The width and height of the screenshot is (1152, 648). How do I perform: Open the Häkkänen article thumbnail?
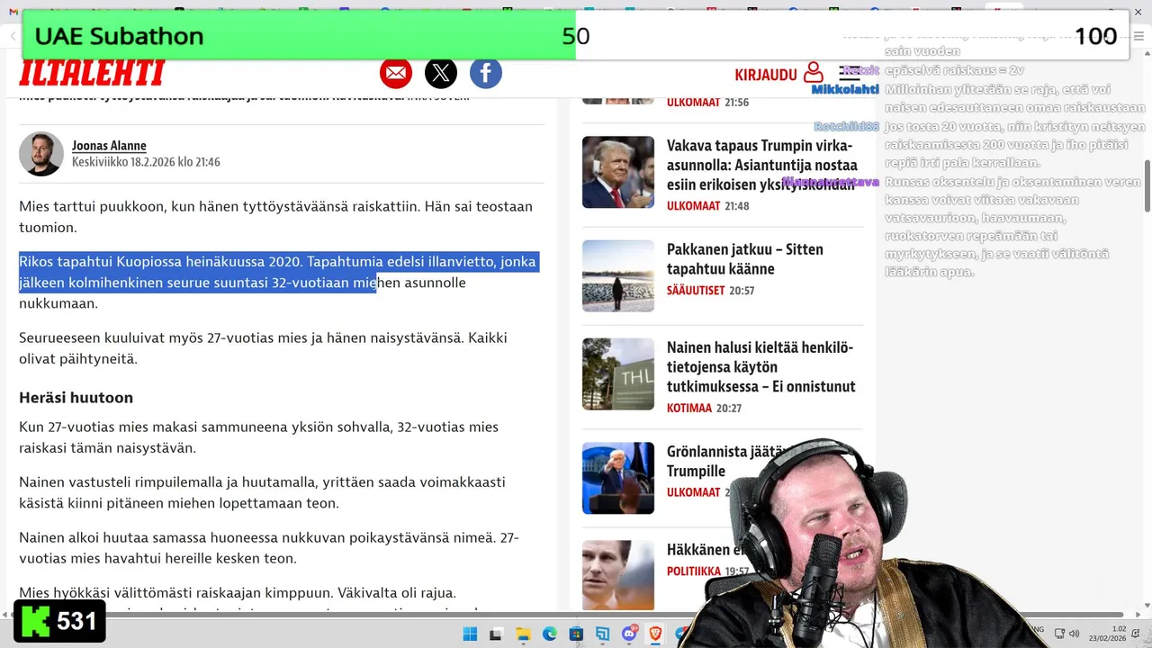618,575
